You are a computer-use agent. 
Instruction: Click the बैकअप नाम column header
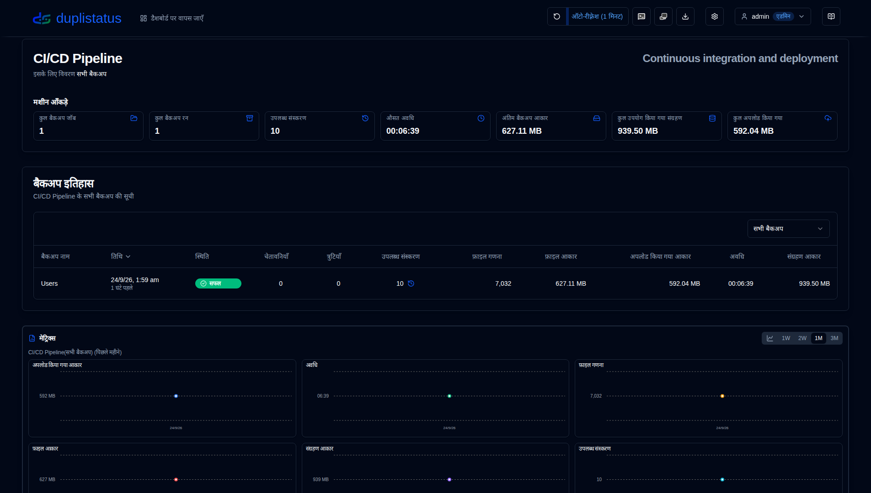tap(55, 257)
